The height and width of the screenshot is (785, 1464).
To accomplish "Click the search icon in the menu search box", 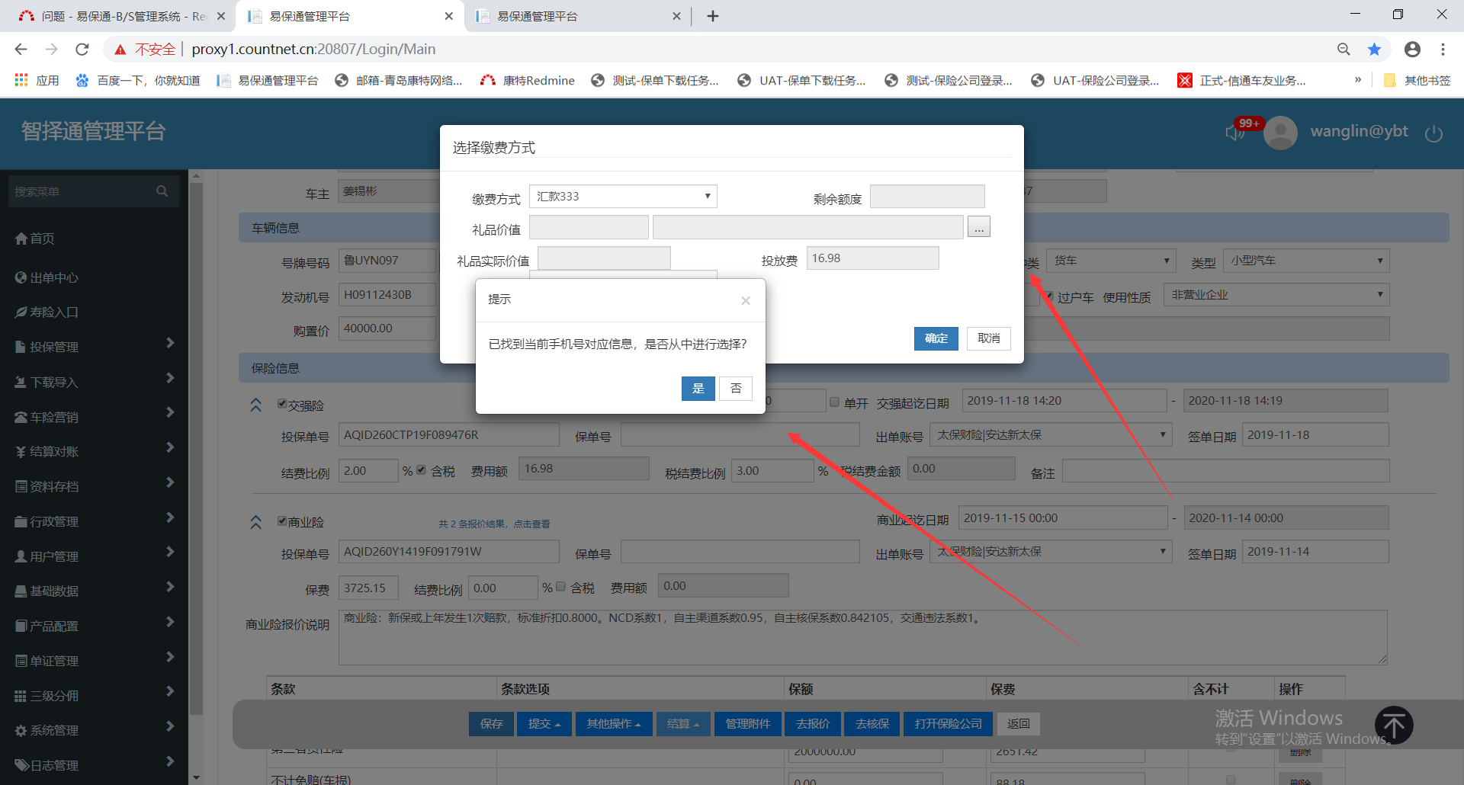I will pos(162,191).
